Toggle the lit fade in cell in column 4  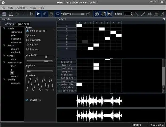[x=96, y=65]
